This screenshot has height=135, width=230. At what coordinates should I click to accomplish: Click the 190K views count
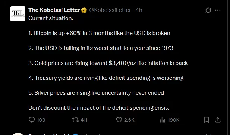174,120
